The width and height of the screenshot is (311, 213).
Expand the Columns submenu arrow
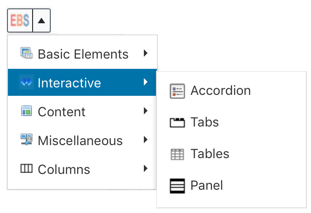[x=146, y=168]
